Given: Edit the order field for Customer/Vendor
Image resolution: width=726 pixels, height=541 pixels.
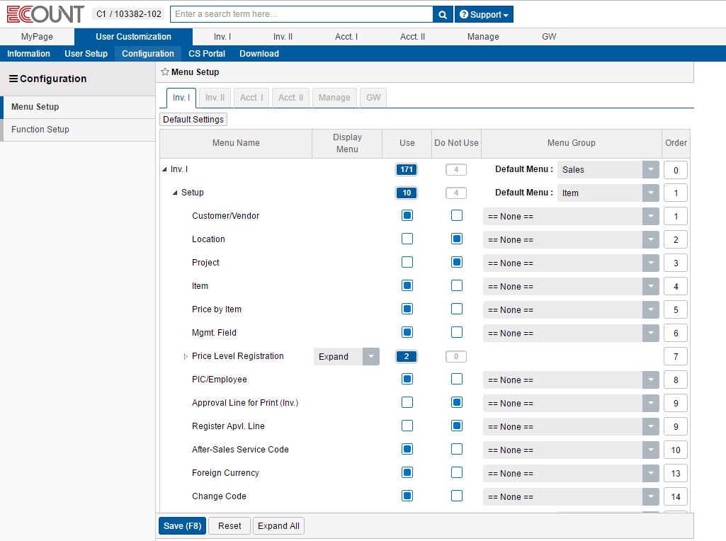Looking at the screenshot, I should 676,216.
